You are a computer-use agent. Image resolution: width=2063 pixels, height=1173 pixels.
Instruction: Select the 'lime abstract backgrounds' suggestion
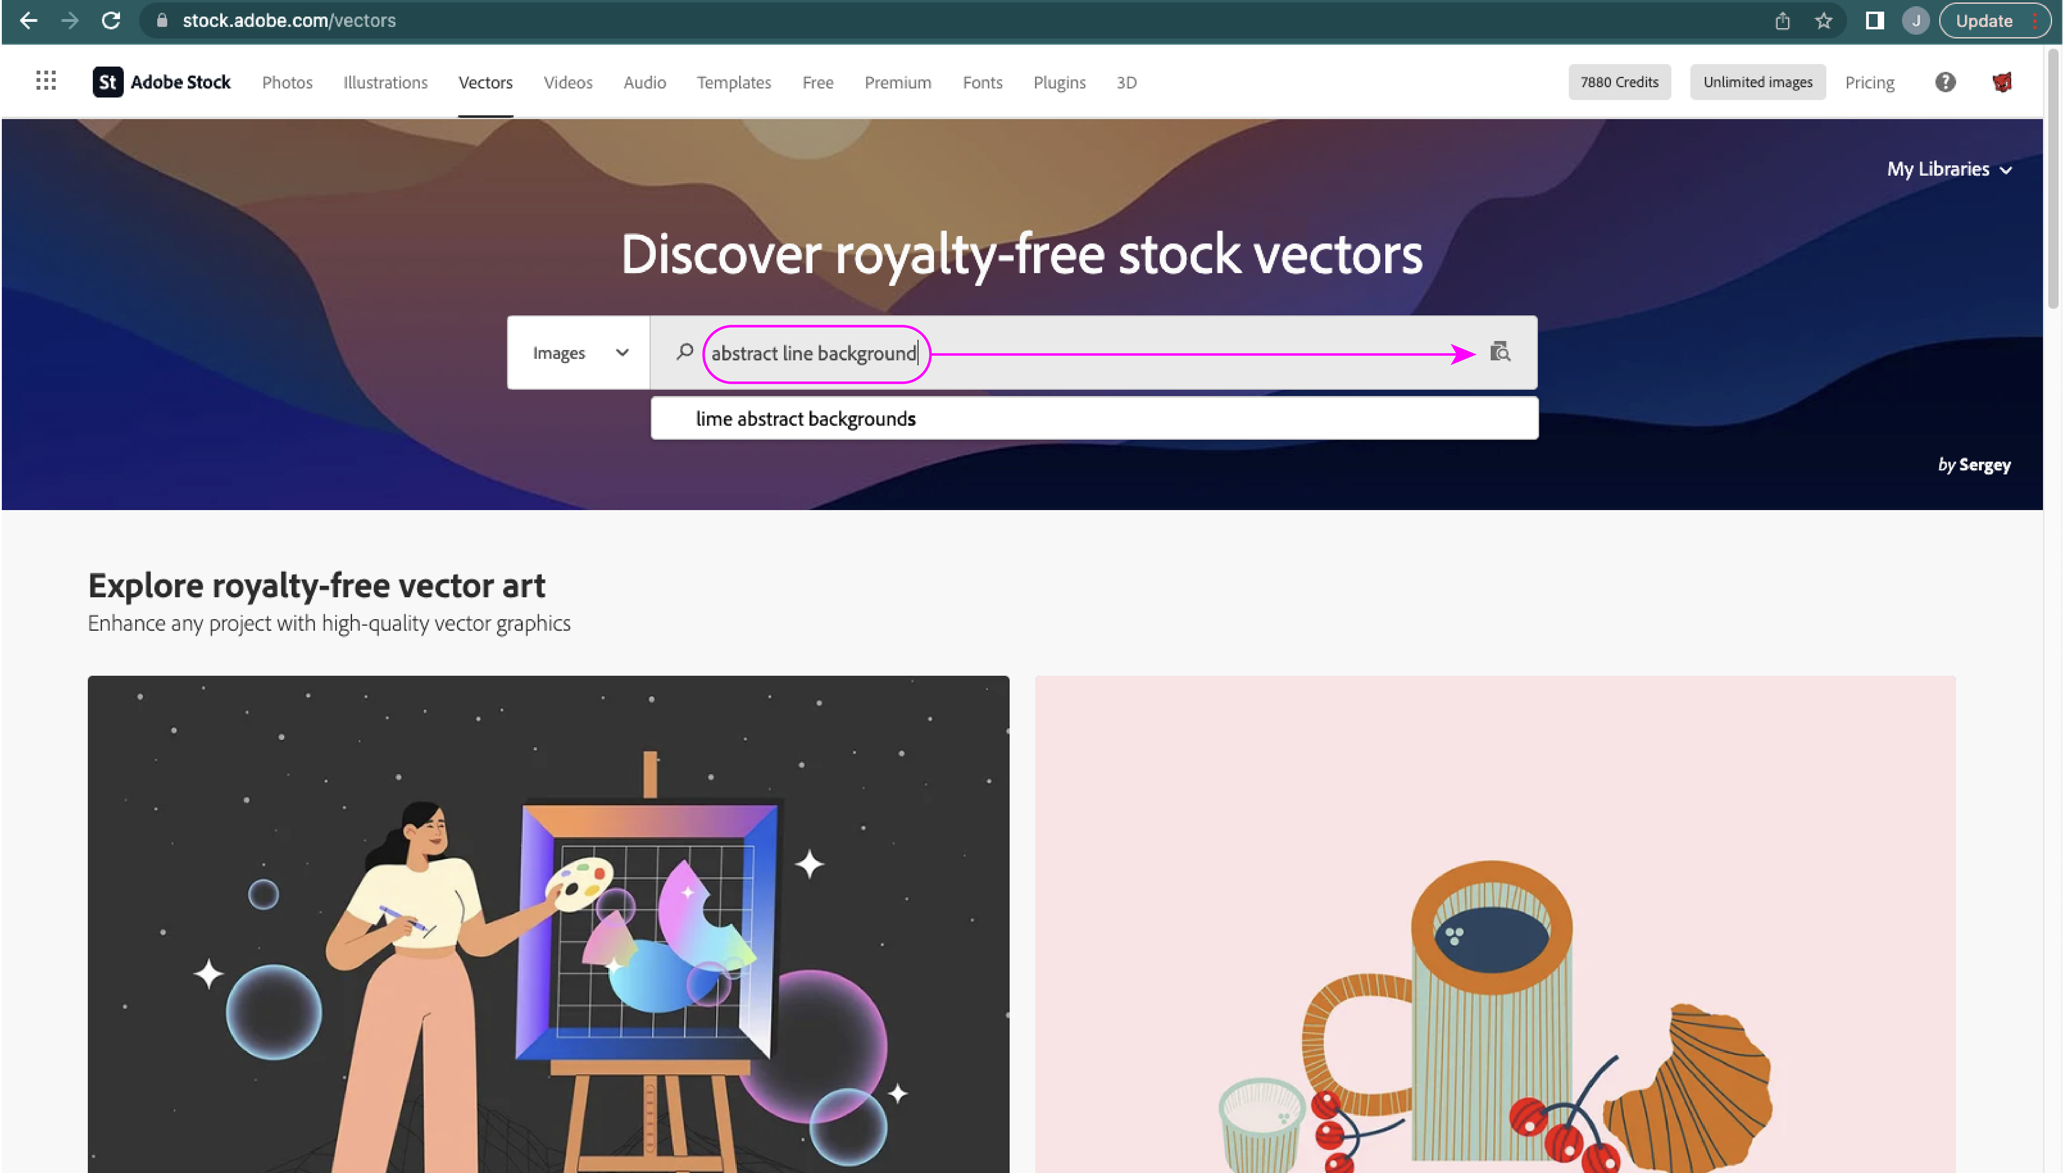tap(805, 419)
